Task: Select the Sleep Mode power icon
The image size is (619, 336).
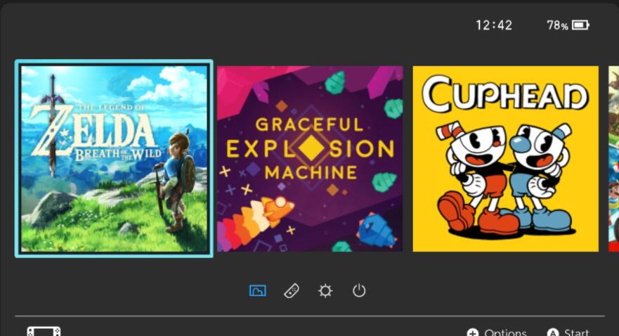Action: pyautogui.click(x=359, y=291)
